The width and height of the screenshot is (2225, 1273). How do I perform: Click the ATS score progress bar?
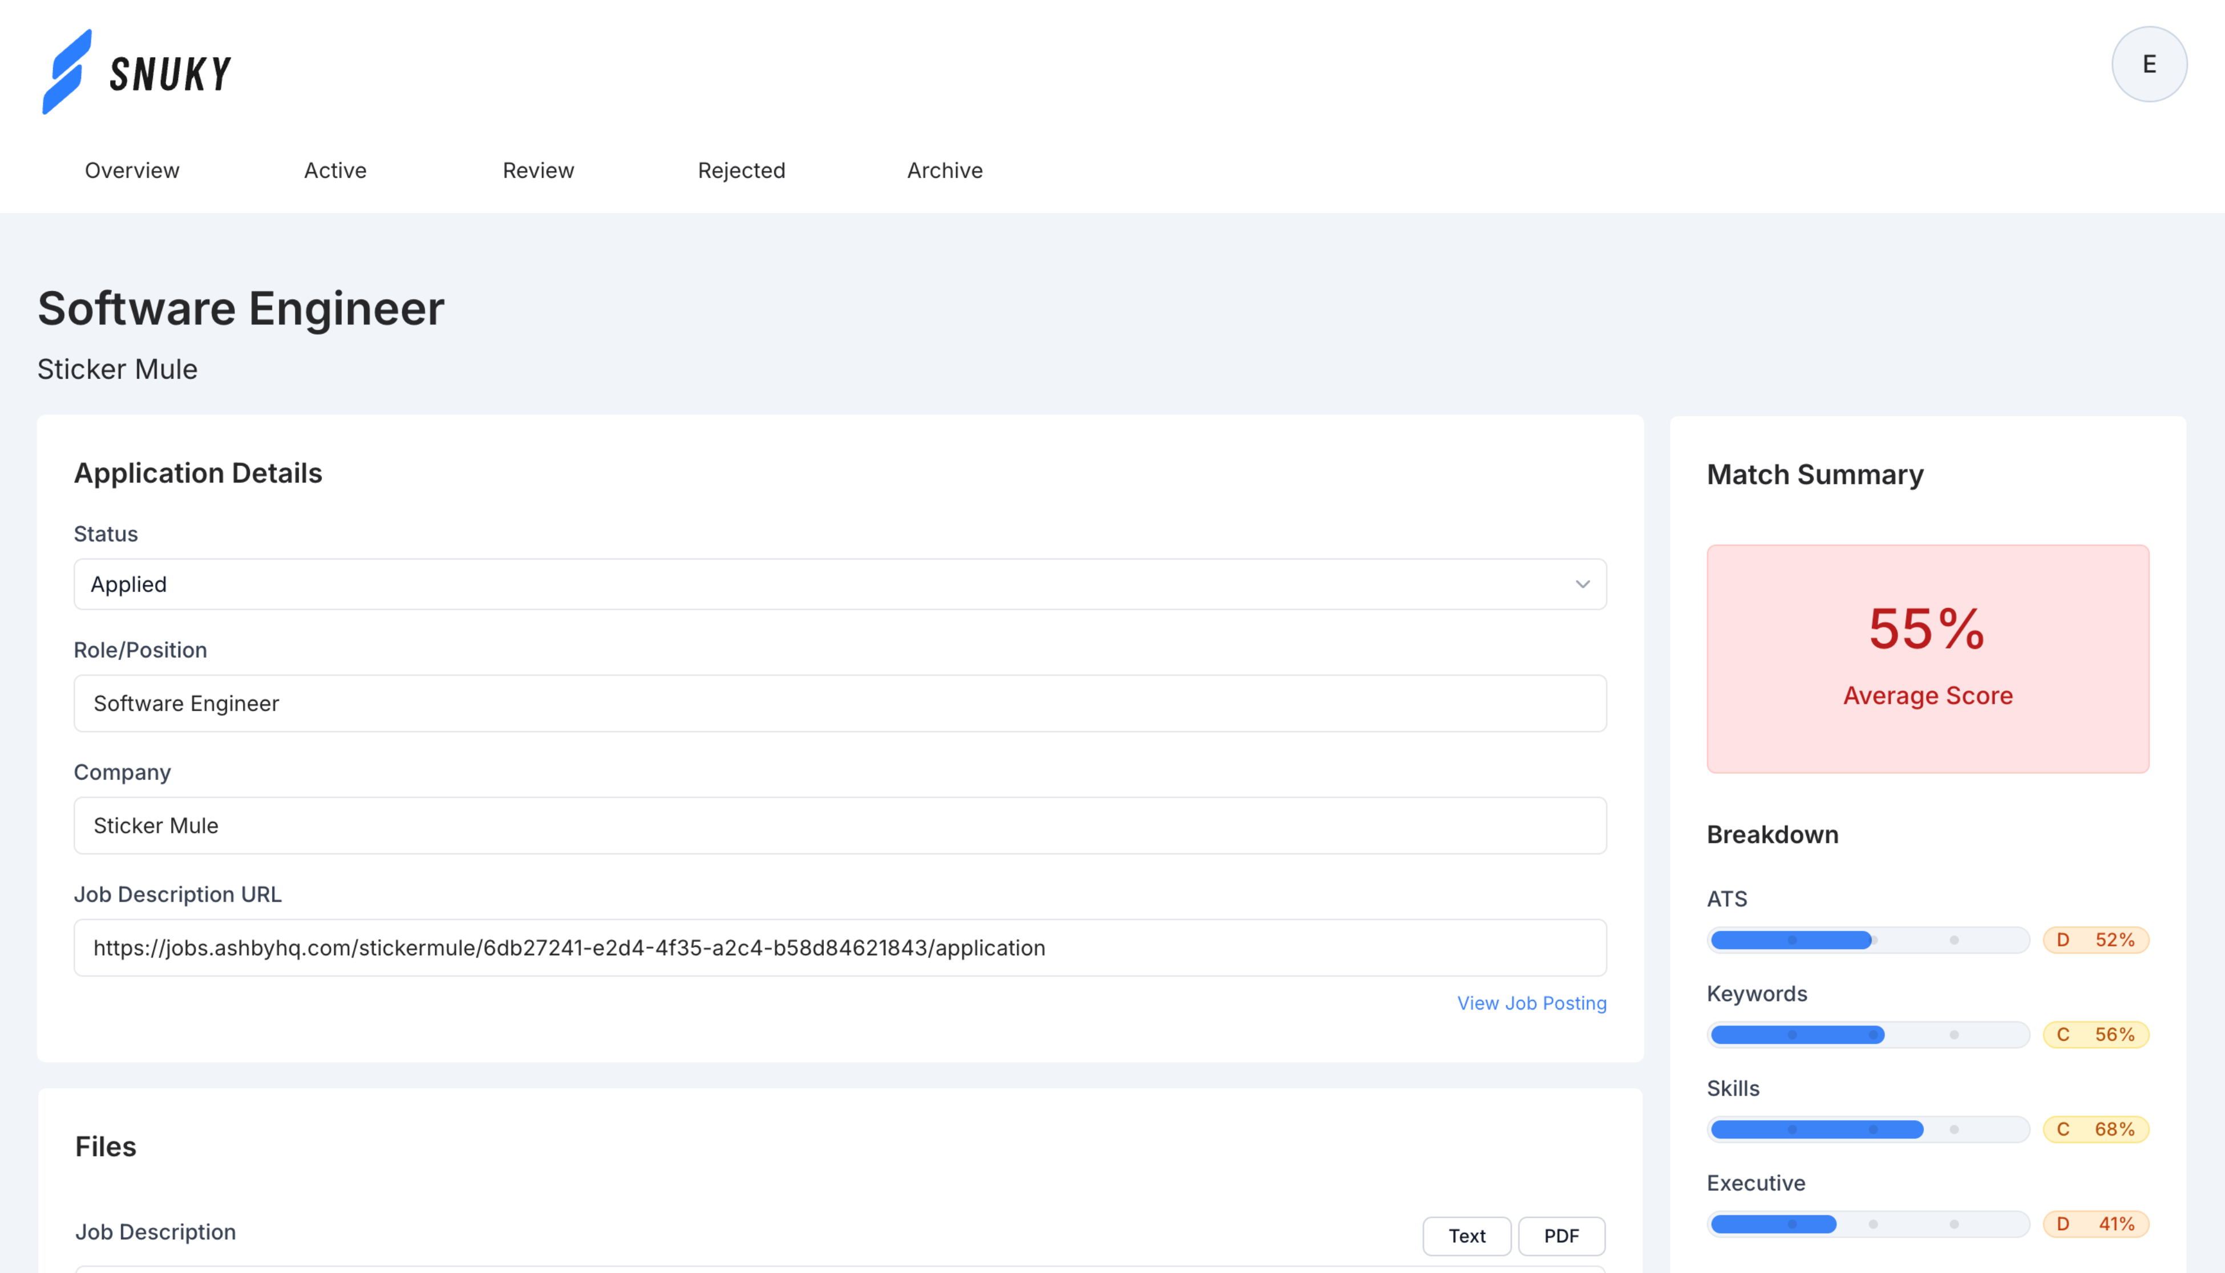(1868, 940)
